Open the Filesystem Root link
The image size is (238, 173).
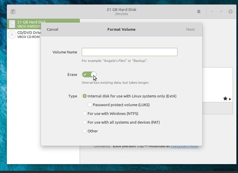click(x=184, y=146)
